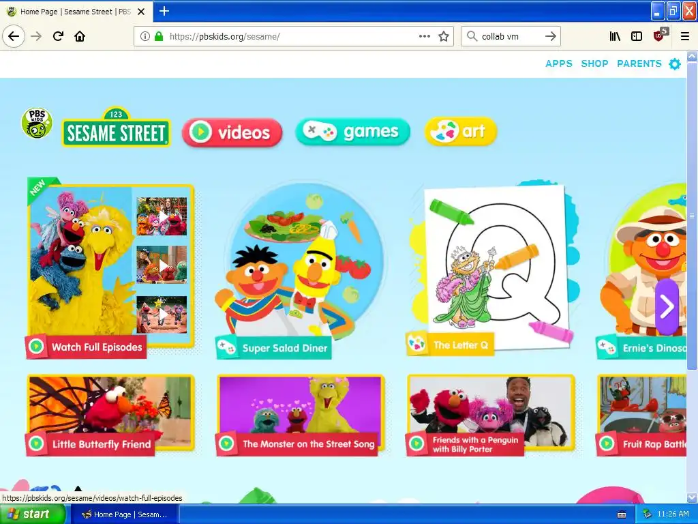
Task: Open the uBlock Origin extension icon
Action: [x=659, y=35]
